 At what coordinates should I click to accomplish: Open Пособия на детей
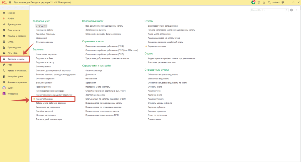(x=44, y=111)
